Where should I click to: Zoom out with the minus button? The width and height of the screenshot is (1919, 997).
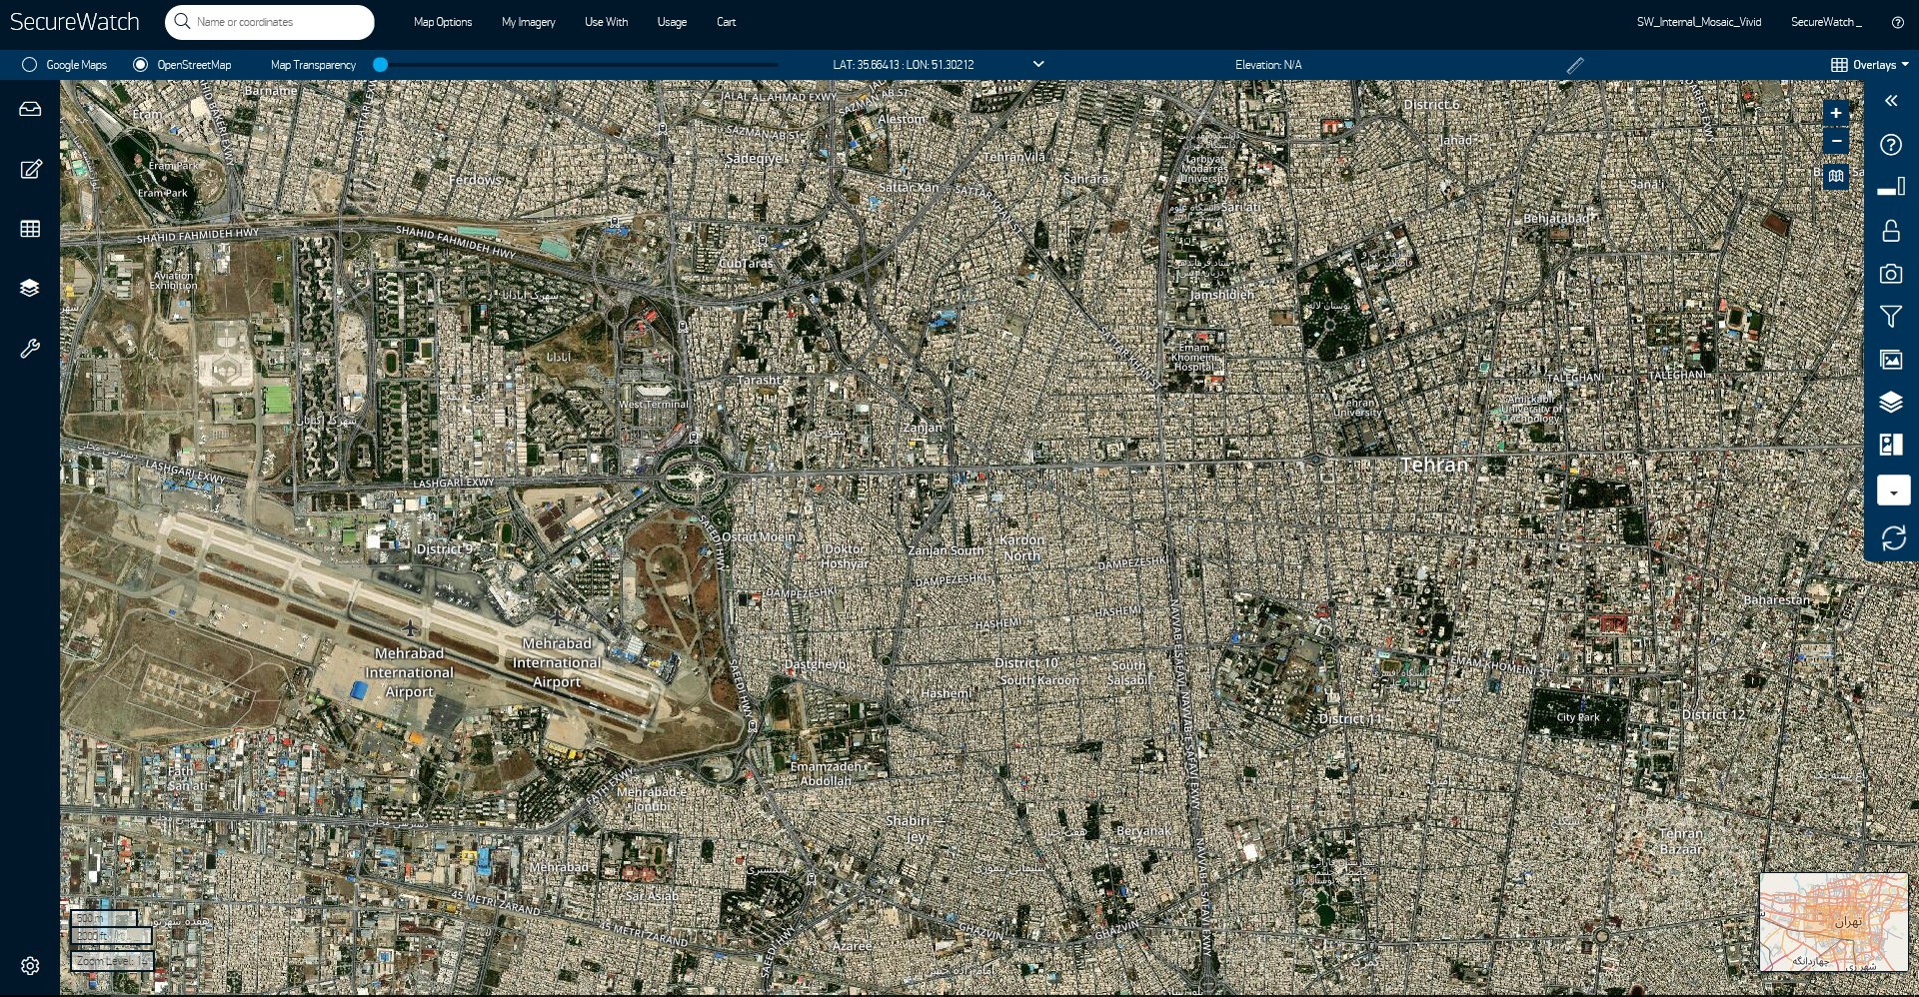1836,141
